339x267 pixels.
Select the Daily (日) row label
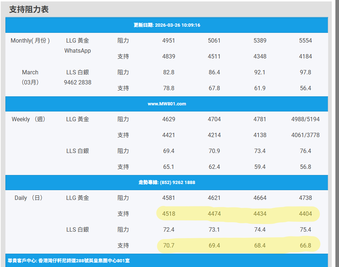click(x=29, y=198)
